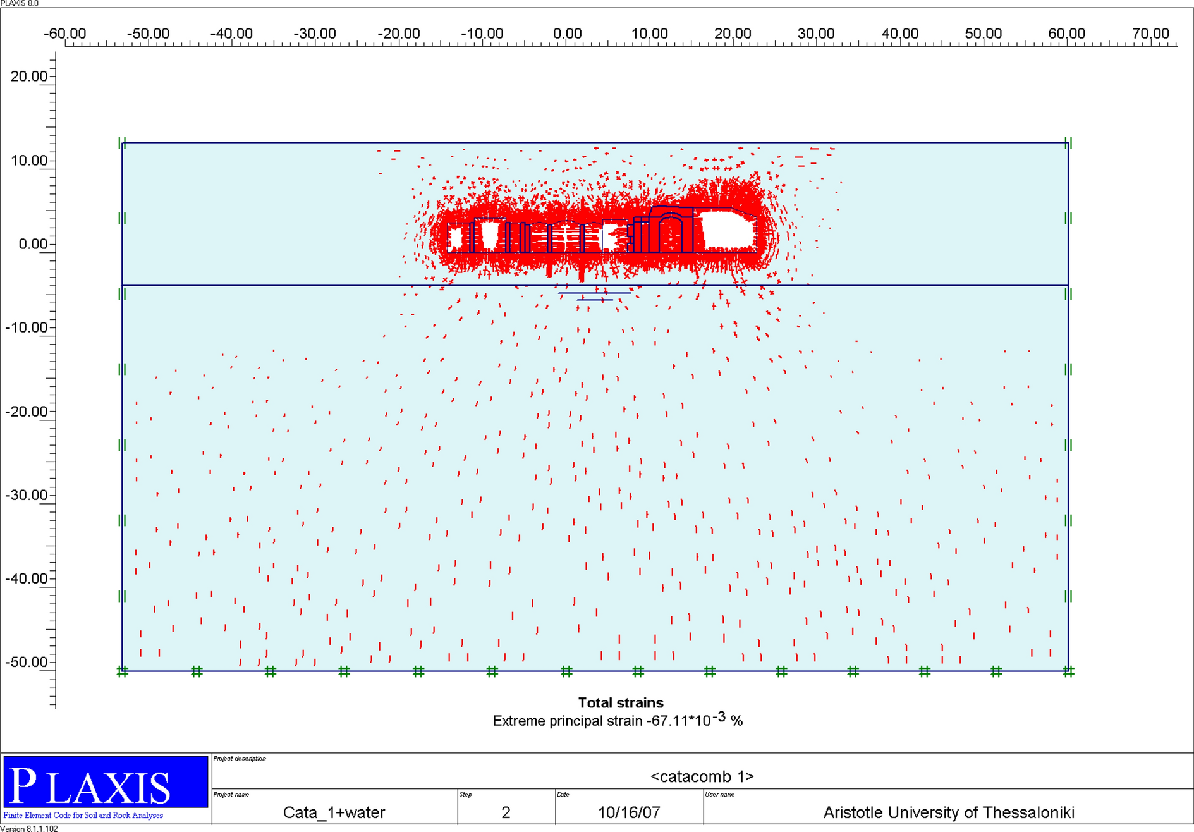Click the 'Project description' field label

pos(240,759)
